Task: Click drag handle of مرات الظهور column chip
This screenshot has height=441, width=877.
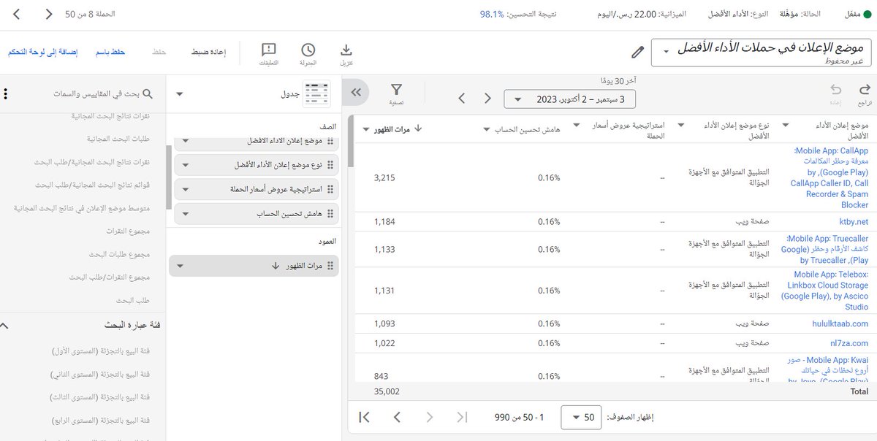Action: click(x=330, y=266)
